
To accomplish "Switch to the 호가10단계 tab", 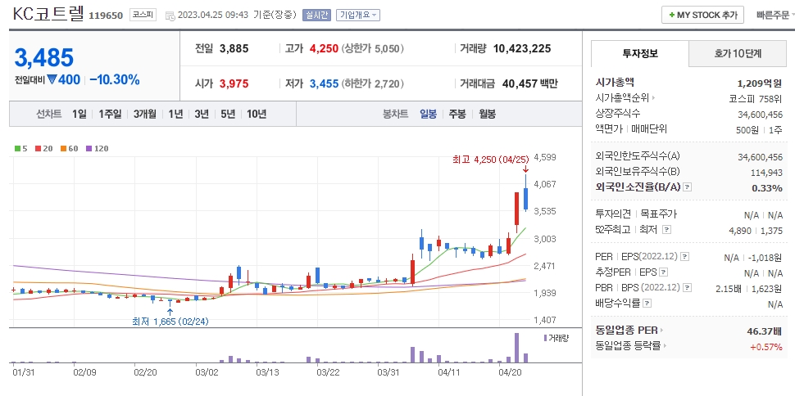I will pyautogui.click(x=738, y=52).
